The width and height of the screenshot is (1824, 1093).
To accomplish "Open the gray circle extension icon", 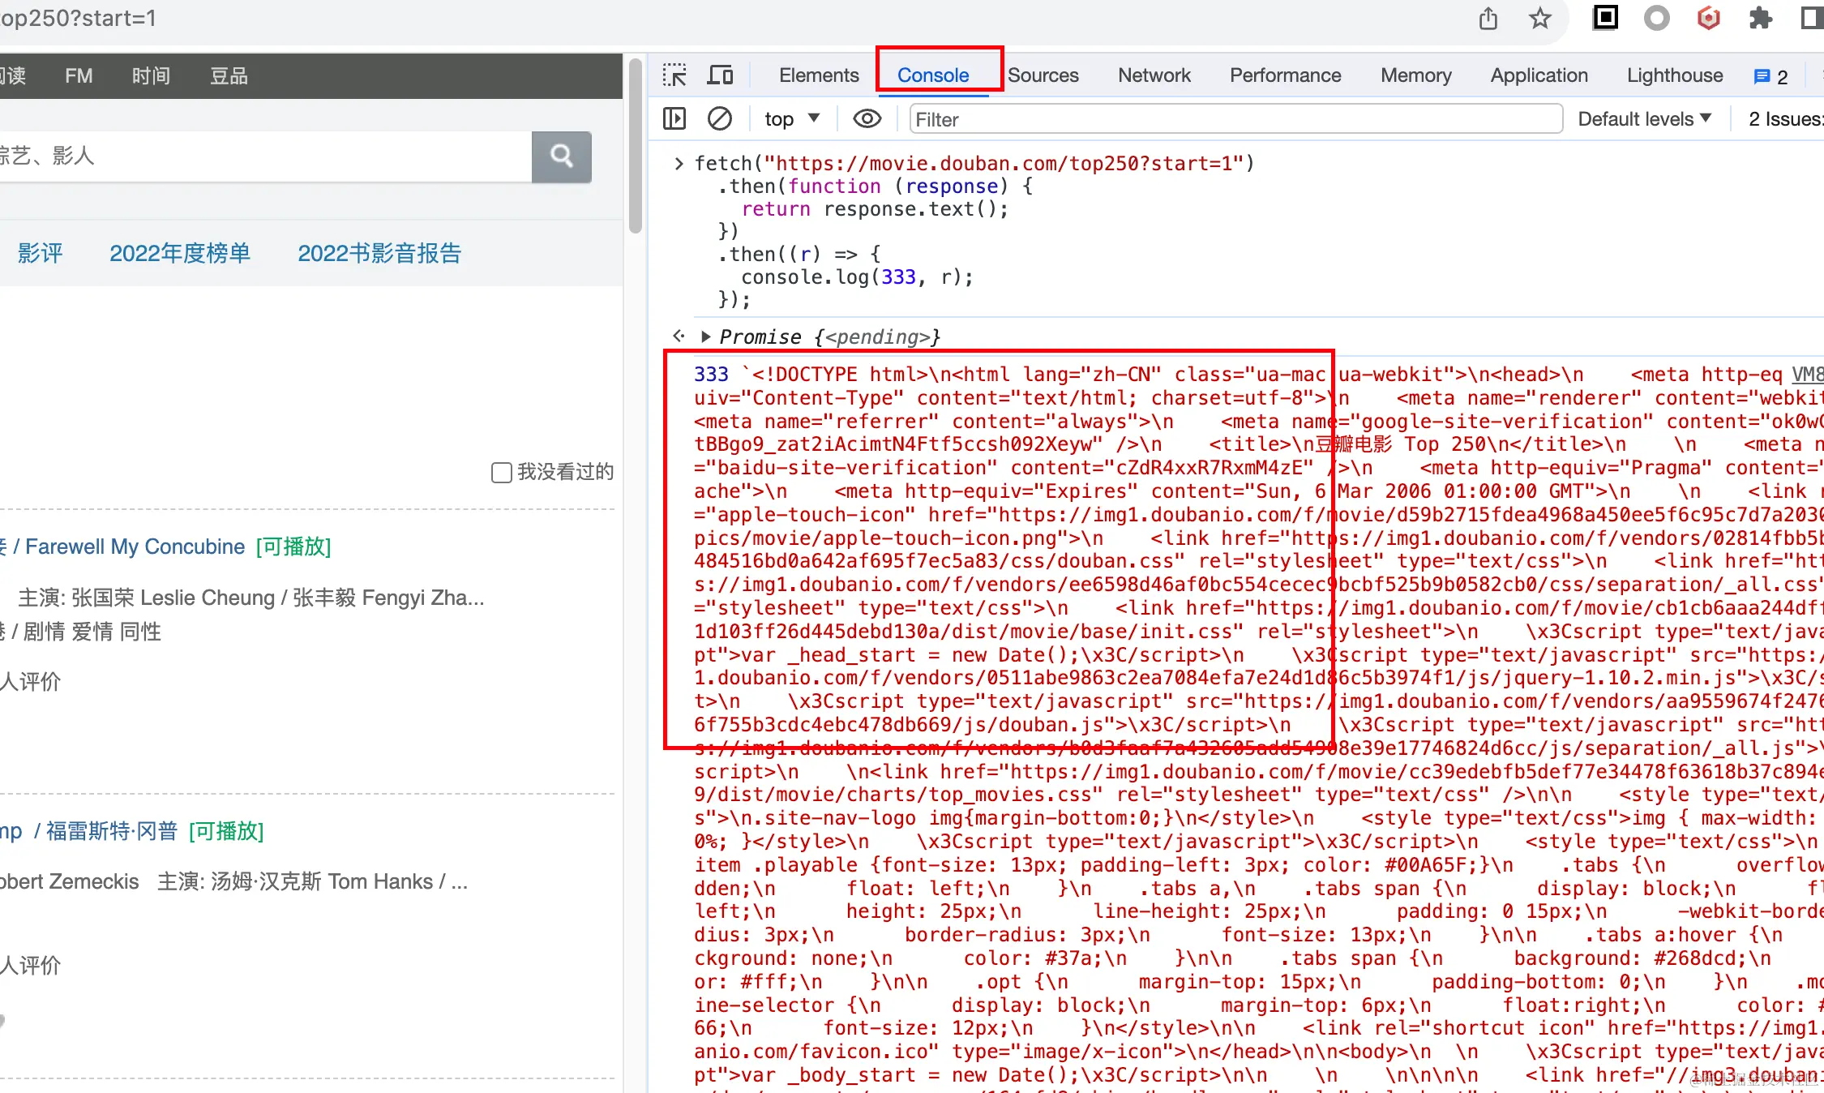I will click(x=1656, y=18).
